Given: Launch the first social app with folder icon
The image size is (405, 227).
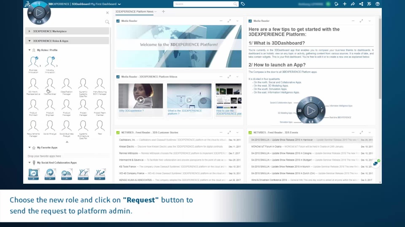Looking at the screenshot, I should [33, 174].
